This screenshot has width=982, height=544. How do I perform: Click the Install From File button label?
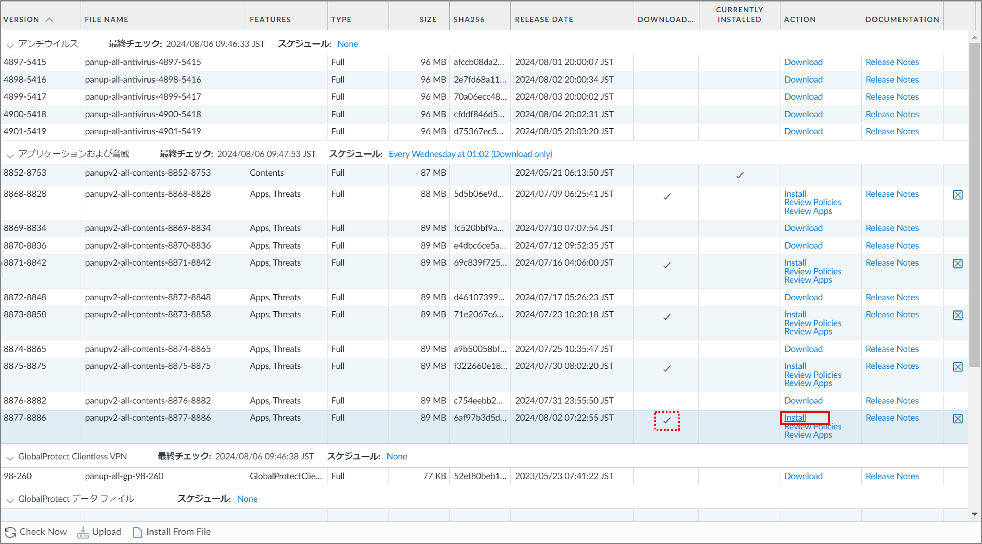coord(178,532)
